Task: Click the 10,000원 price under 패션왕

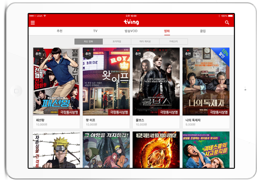Action: 41,124
